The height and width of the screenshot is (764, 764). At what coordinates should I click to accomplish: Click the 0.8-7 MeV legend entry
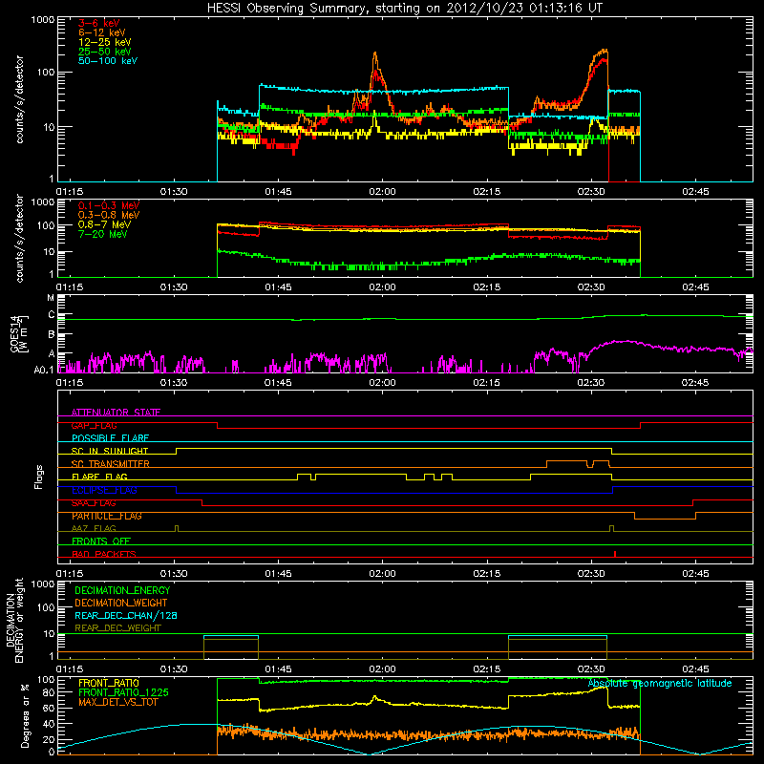(104, 224)
